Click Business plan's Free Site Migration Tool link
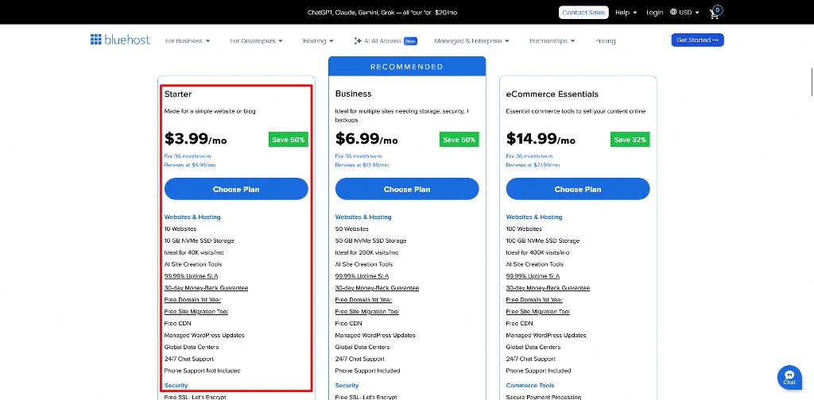This screenshot has height=400, width=814. 367,312
